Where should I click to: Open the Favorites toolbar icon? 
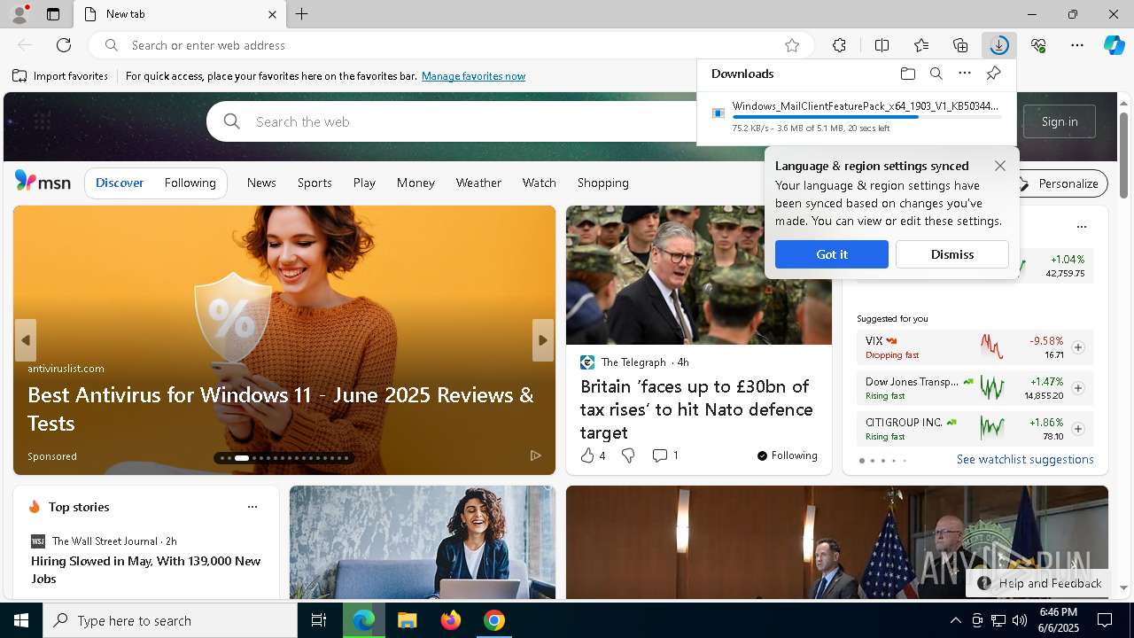[921, 45]
